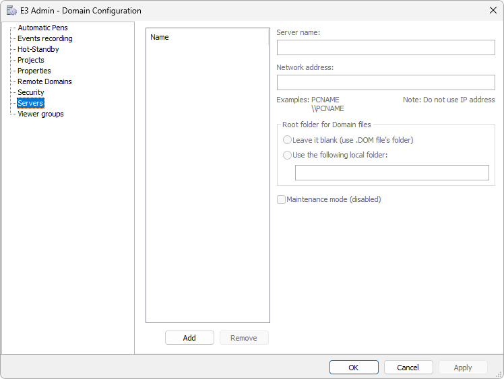504x379 pixels.
Task: Open Properties in the left tree
Action: click(x=34, y=71)
